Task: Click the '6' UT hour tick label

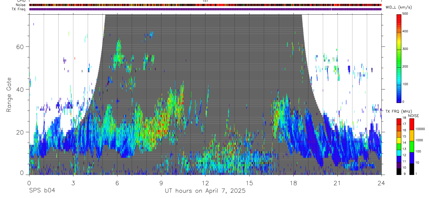Action: coord(117,183)
